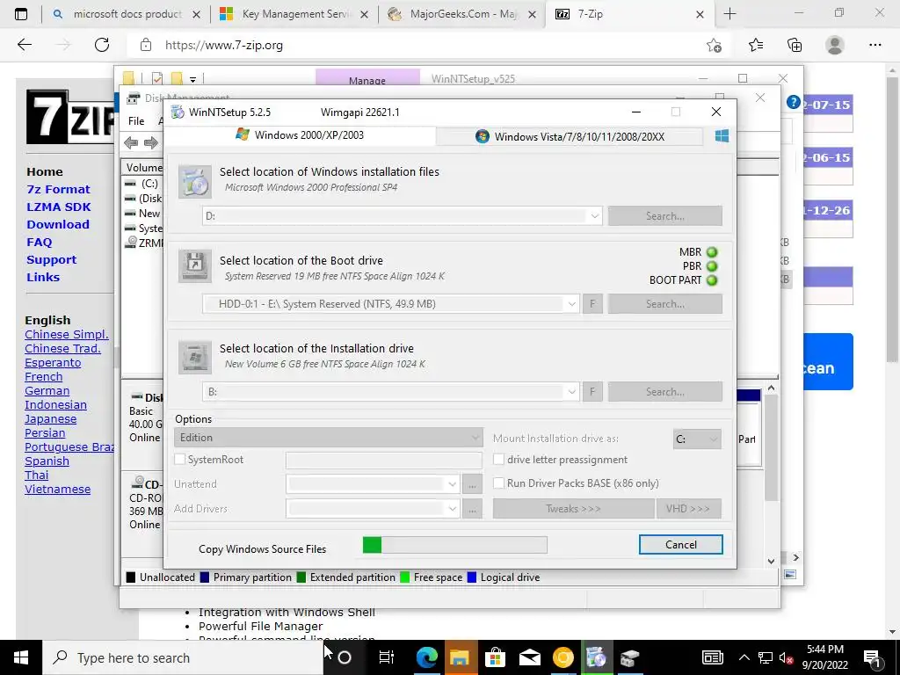
Task: Switch to Windows Vista/7/8/10/11/2008/20XX tab
Action: pyautogui.click(x=570, y=136)
